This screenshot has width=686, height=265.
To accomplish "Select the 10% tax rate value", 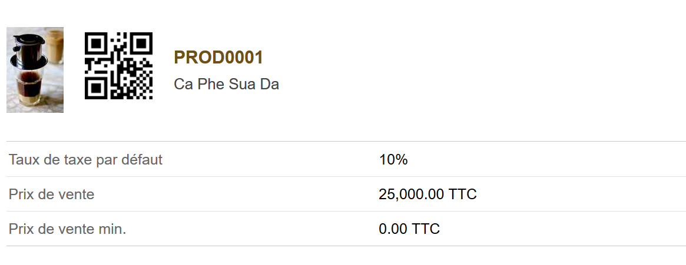I will pyautogui.click(x=393, y=160).
